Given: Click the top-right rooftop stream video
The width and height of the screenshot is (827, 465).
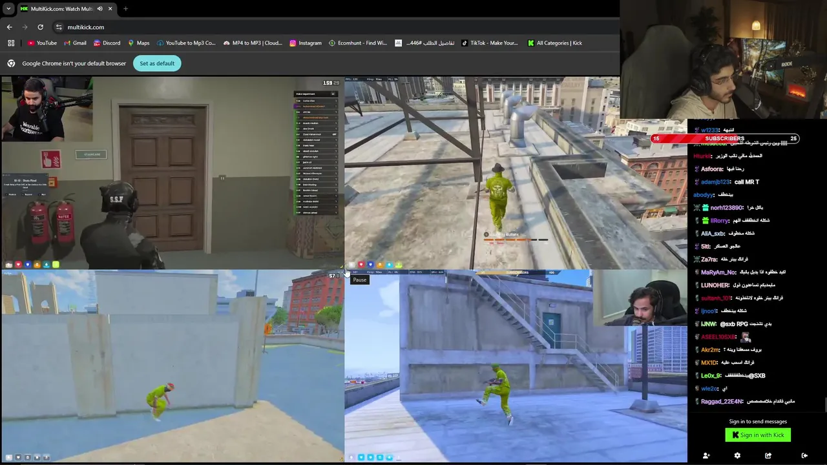Looking at the screenshot, I should [516, 172].
